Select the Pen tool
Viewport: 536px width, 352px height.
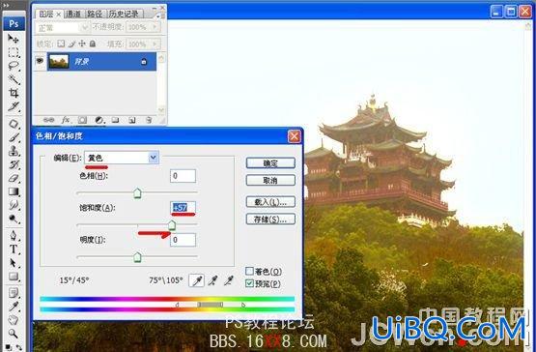tap(14, 236)
